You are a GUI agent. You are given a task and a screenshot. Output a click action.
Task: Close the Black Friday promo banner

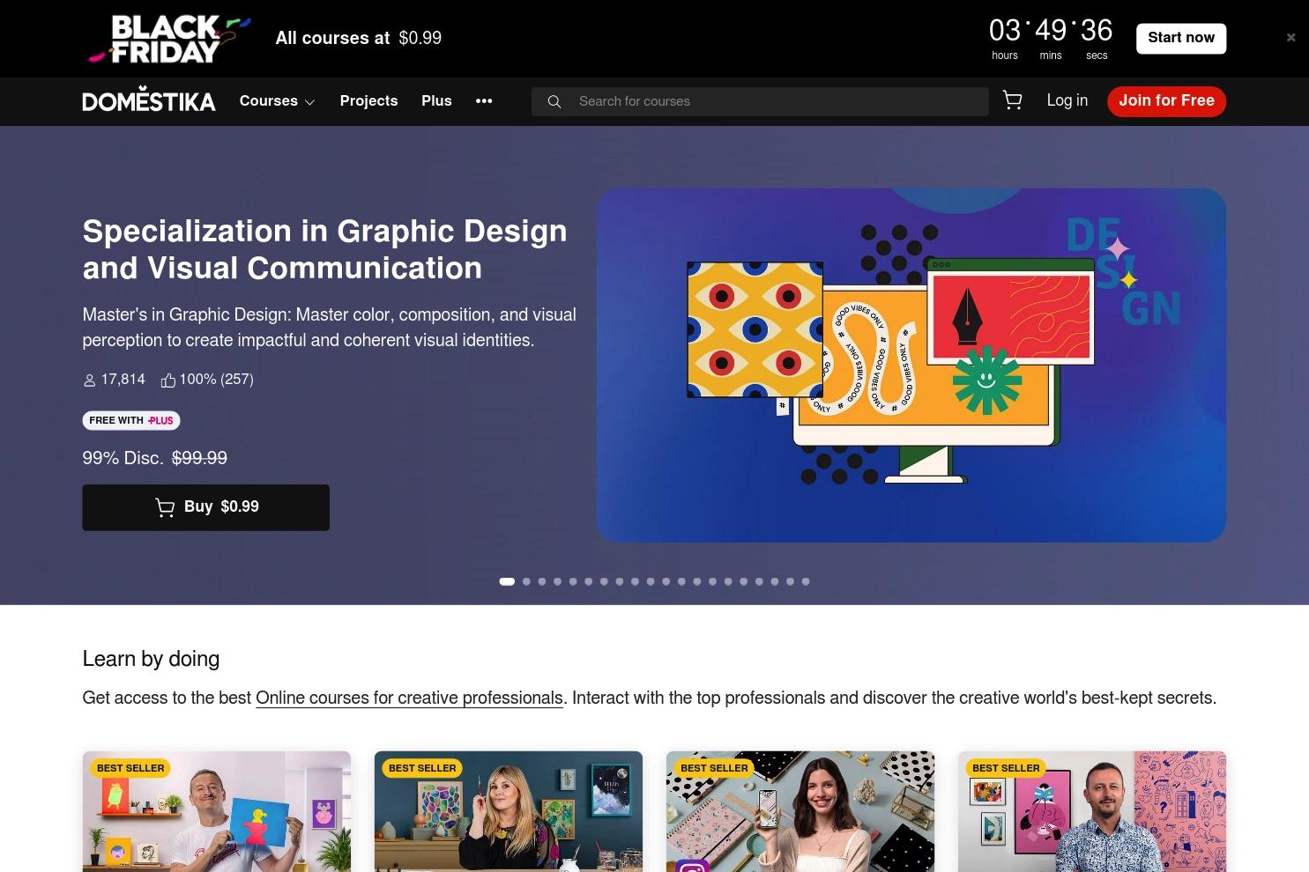[x=1290, y=38]
